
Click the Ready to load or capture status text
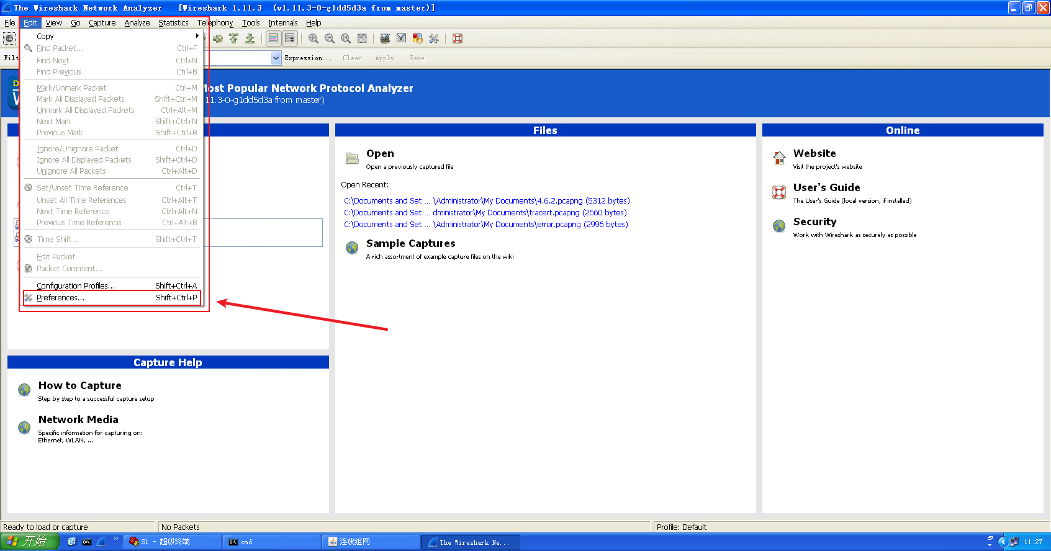click(45, 527)
